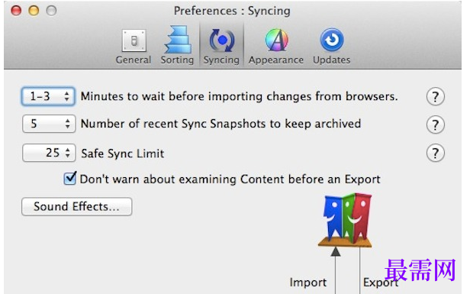Open the Appearance color wheel icon
The height and width of the screenshot is (294, 470).
277,40
